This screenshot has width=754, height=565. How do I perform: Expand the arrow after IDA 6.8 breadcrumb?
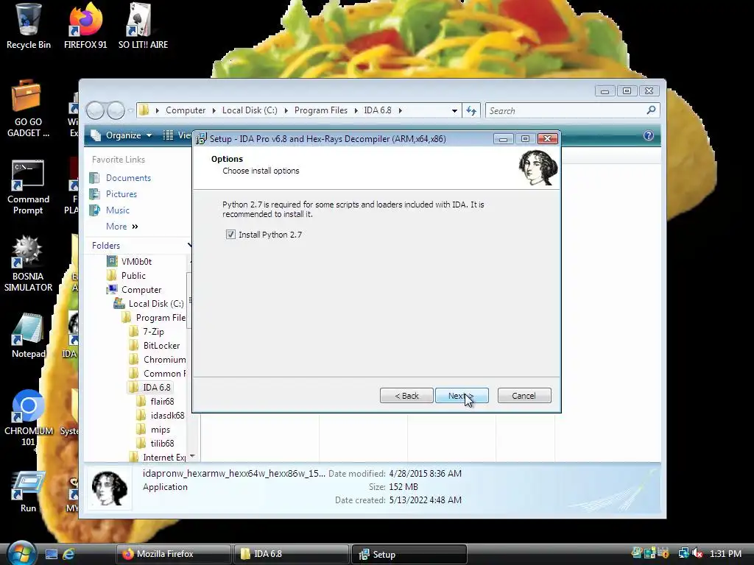pyautogui.click(x=400, y=110)
